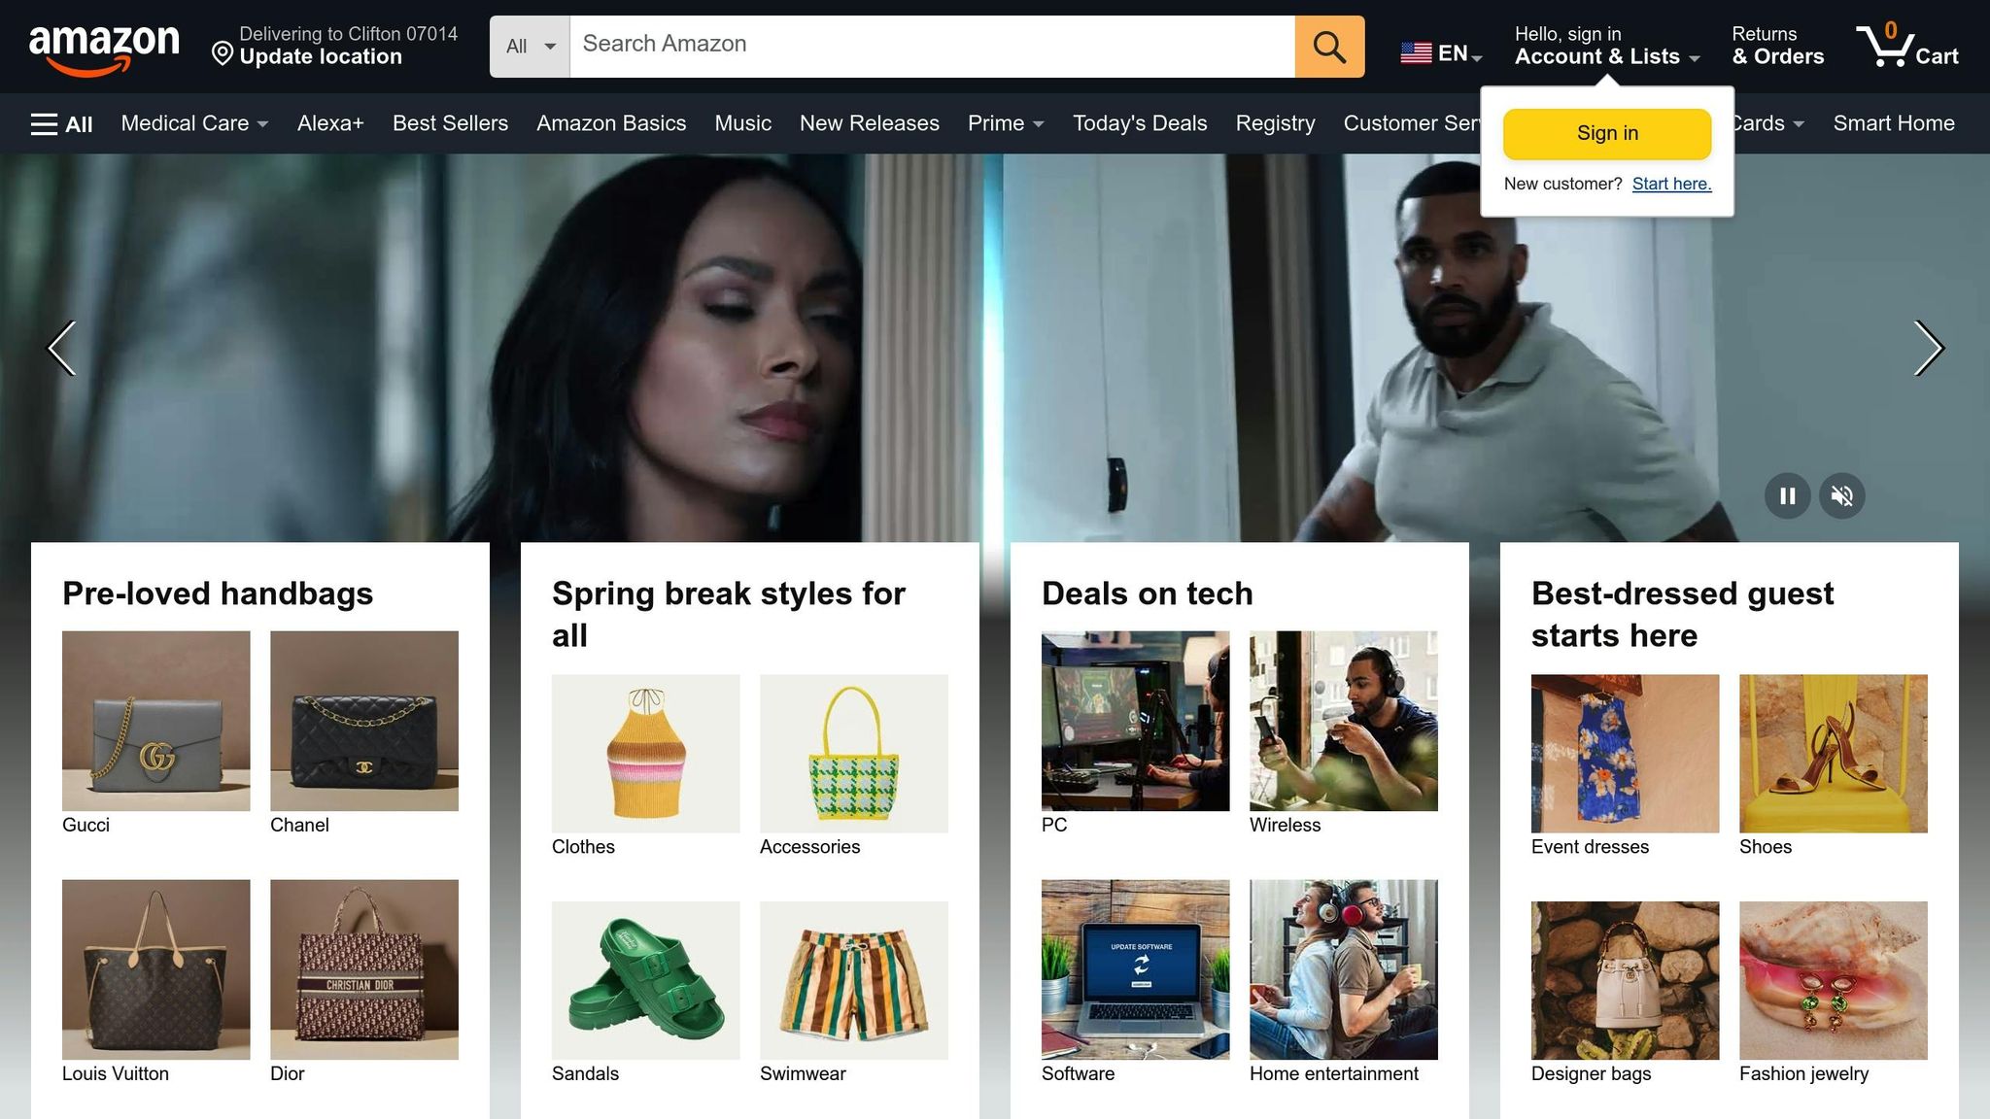Open the Accessories tote bag image
Screen dimensions: 1990x1119
point(854,754)
